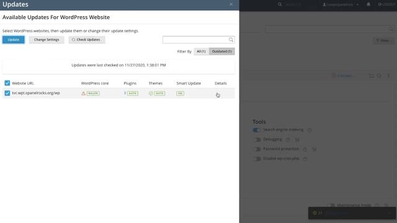Click the Themes column header
397x223 pixels.
(x=156, y=83)
